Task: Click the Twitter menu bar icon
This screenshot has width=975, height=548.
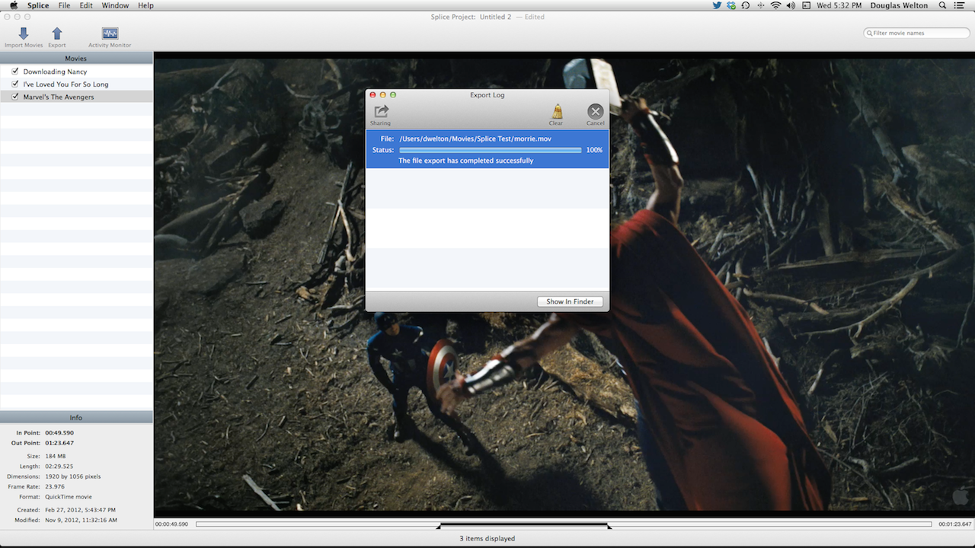Action: 717,5
